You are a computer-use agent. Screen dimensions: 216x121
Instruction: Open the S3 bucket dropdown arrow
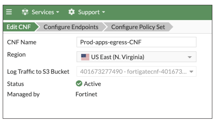click(191, 71)
